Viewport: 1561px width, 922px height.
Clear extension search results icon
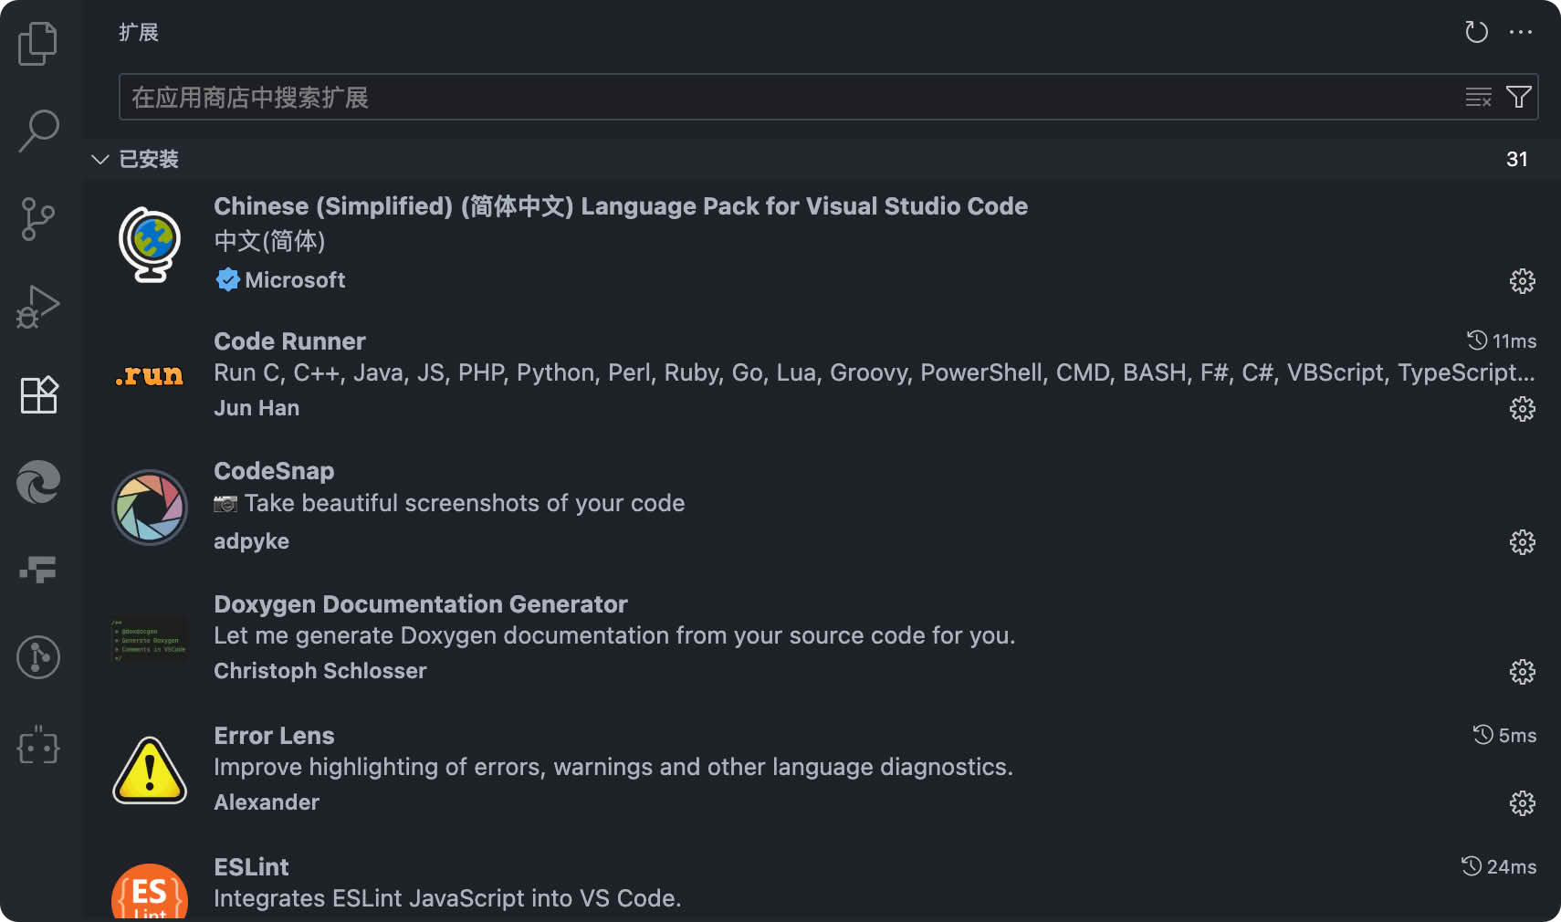click(1478, 97)
